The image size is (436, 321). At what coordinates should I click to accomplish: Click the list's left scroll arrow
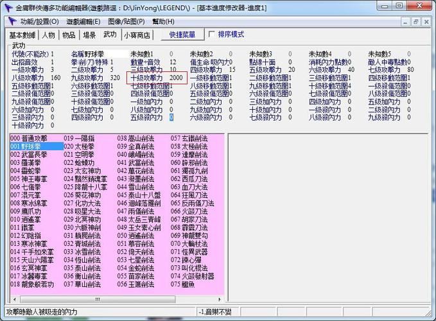pyautogui.click(x=15, y=300)
